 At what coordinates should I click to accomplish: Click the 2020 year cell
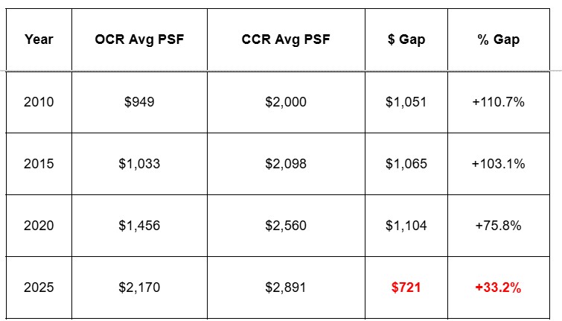39,226
